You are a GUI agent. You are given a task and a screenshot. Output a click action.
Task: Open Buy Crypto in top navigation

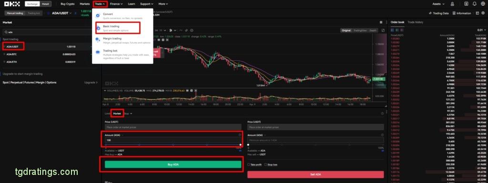(x=68, y=4)
